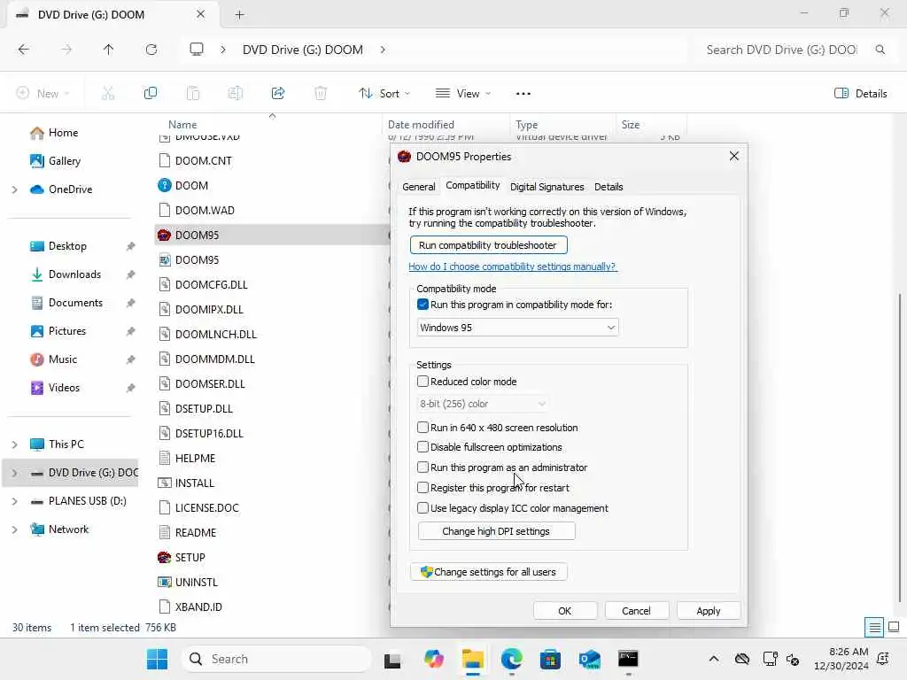Viewport: 907px width, 680px height.
Task: Expand PLANES USB (D:) tree node
Action: coord(14,501)
